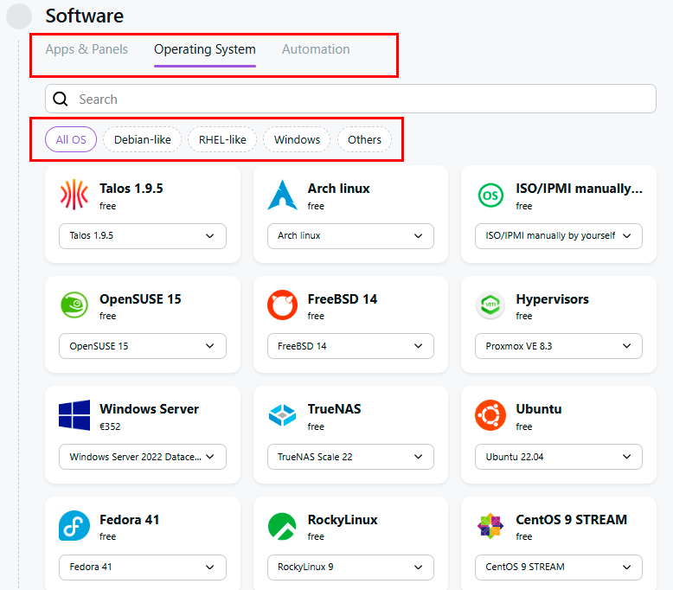Viewport: 673px width, 590px height.
Task: Filter by Debian-like systems
Action: pyautogui.click(x=143, y=139)
